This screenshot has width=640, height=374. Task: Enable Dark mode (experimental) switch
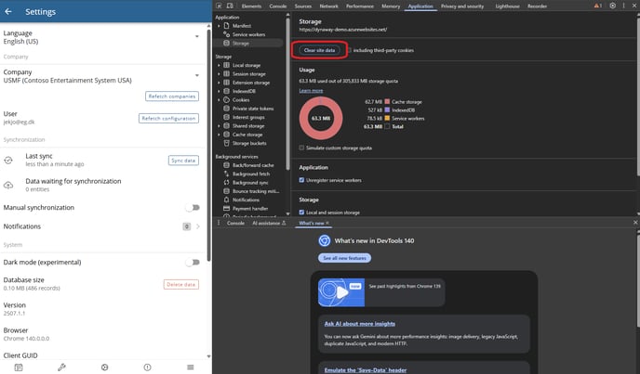(x=192, y=263)
